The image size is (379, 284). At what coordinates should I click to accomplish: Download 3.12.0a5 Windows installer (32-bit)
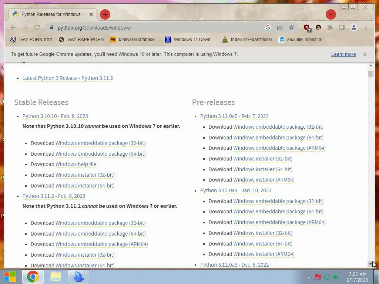point(263,159)
